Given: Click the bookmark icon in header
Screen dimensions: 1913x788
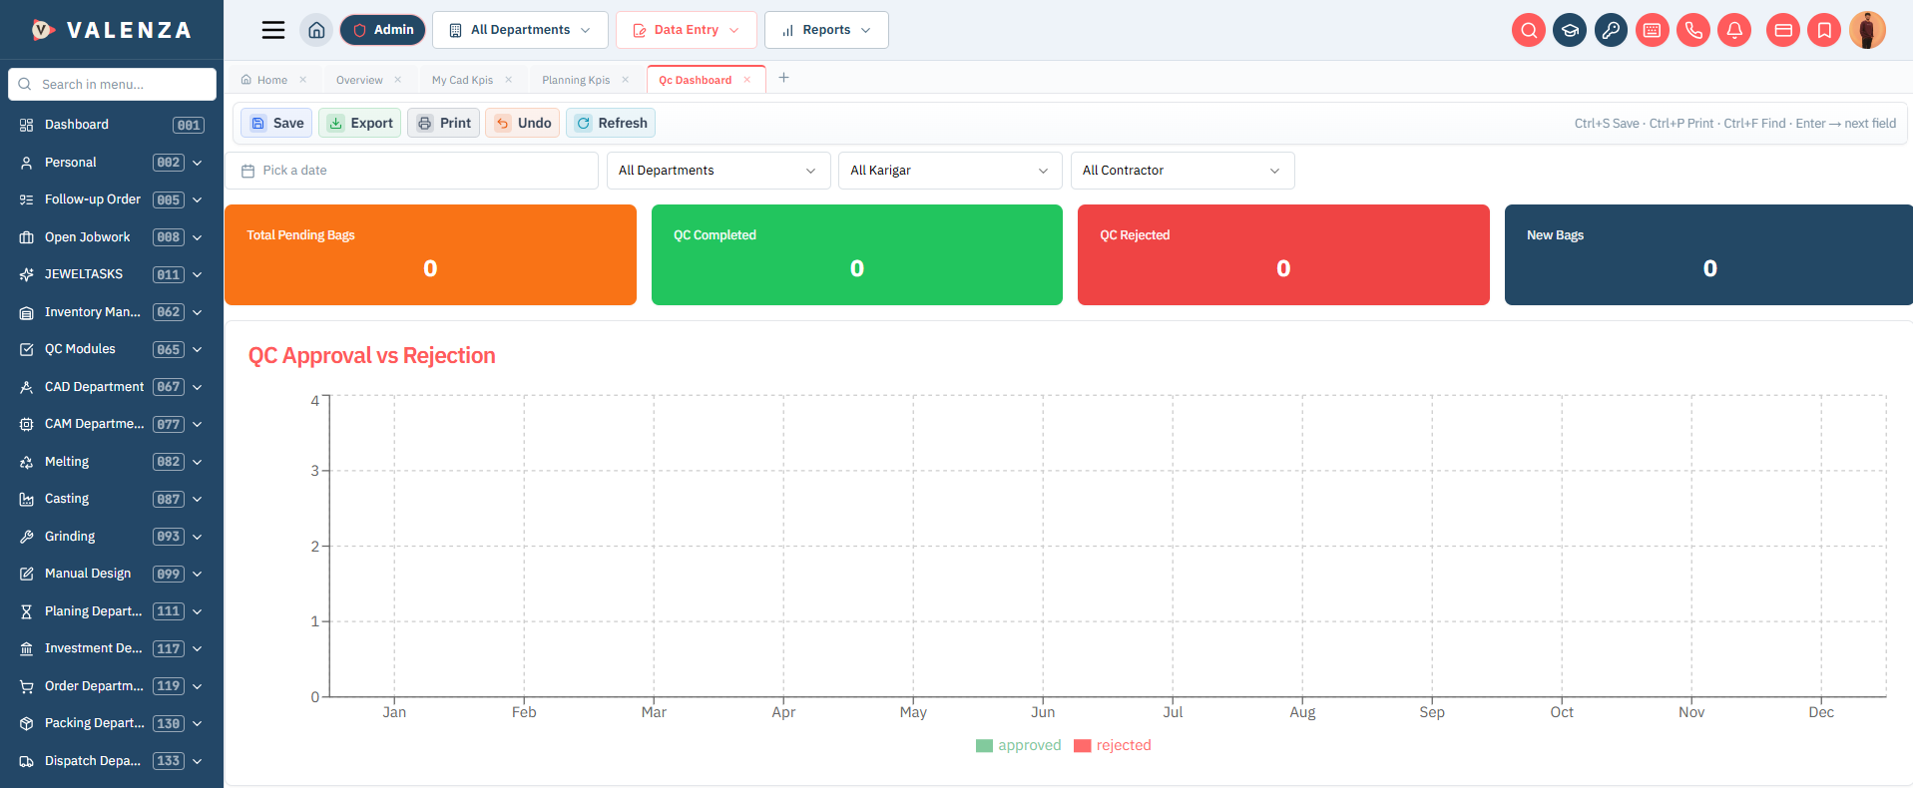Looking at the screenshot, I should click(x=1824, y=30).
